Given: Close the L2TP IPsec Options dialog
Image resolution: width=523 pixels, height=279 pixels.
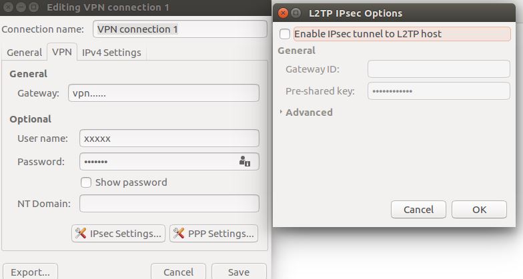Looking at the screenshot, I should pos(282,13).
